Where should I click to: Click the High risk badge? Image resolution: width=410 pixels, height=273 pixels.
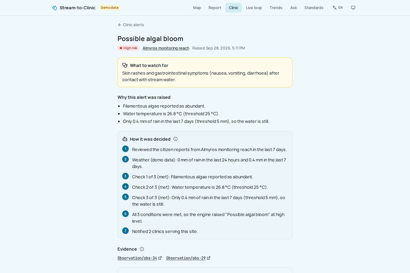click(128, 48)
